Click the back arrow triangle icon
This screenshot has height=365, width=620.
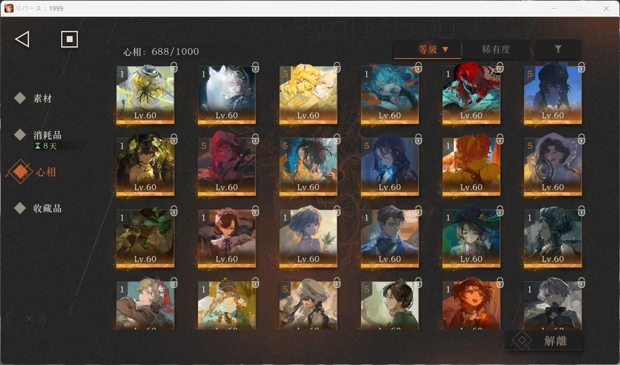tap(22, 39)
